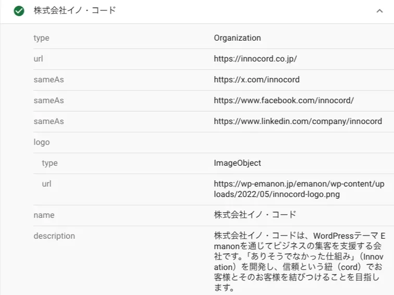Image resolution: width=394 pixels, height=295 pixels.
Task: Select the https://x.com/innocord sameAs value
Action: coord(256,80)
